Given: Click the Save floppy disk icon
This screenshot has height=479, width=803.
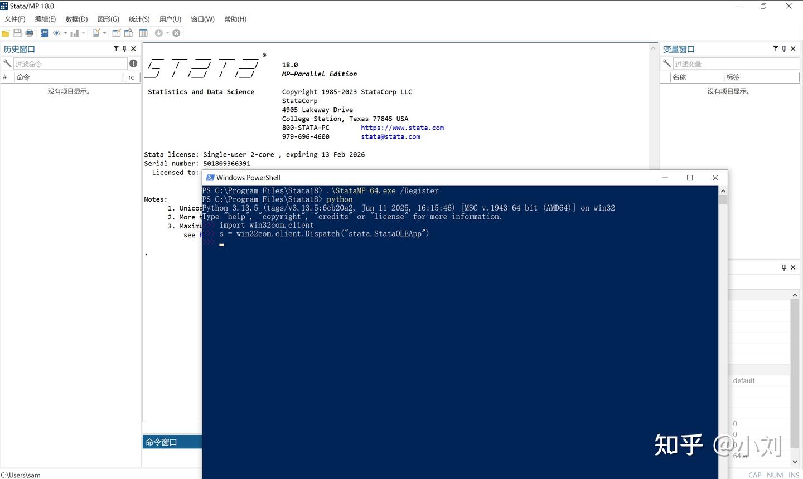Looking at the screenshot, I should click(17, 33).
